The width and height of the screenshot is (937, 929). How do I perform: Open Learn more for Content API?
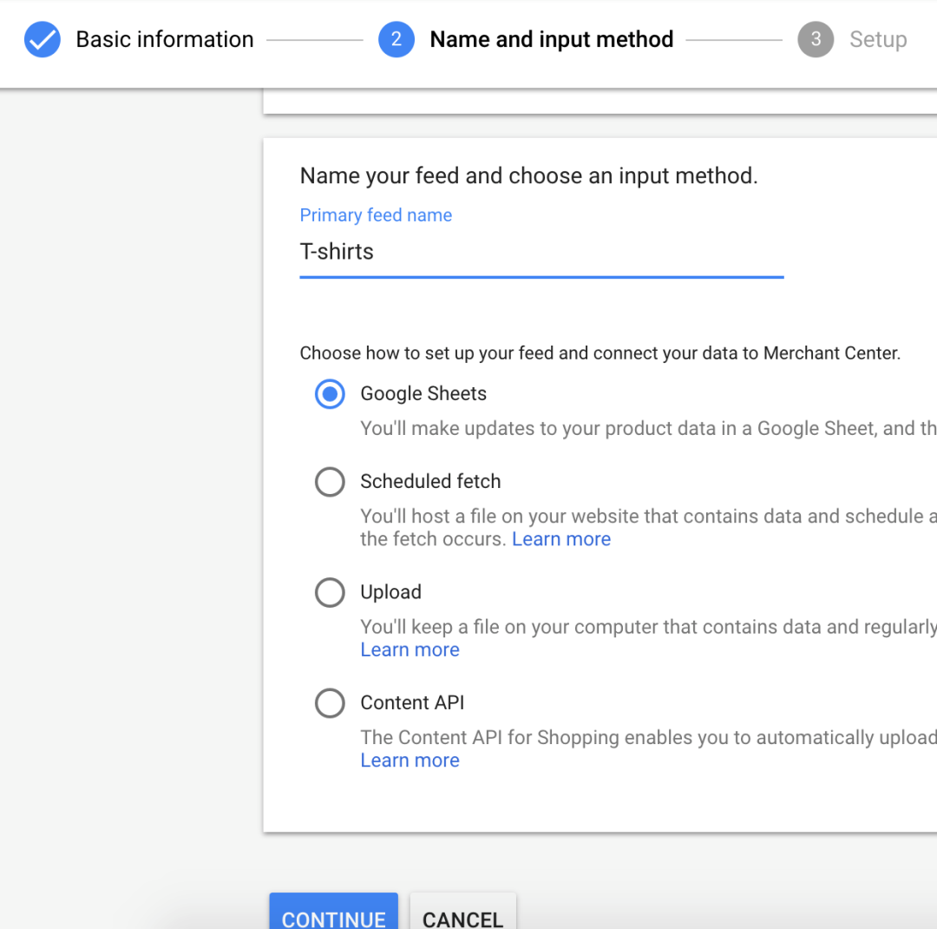[410, 760]
